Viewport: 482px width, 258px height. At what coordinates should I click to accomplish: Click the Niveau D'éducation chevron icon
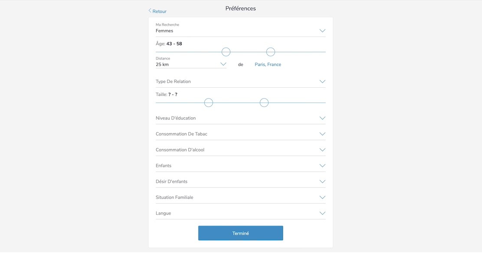(x=322, y=118)
